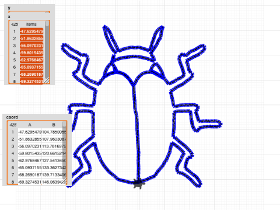Grab the x list watcher resize handle
Image resolution: width=280 pixels, height=210 pixels.
pos(47,80)
